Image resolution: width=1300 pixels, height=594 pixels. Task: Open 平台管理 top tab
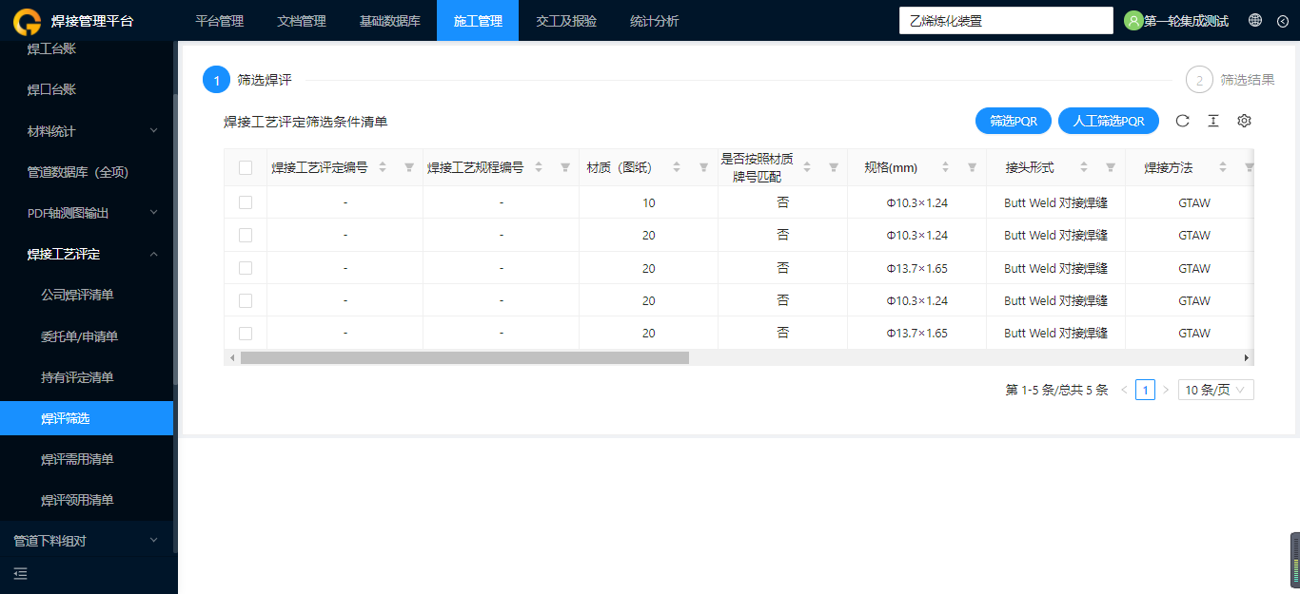(x=219, y=21)
